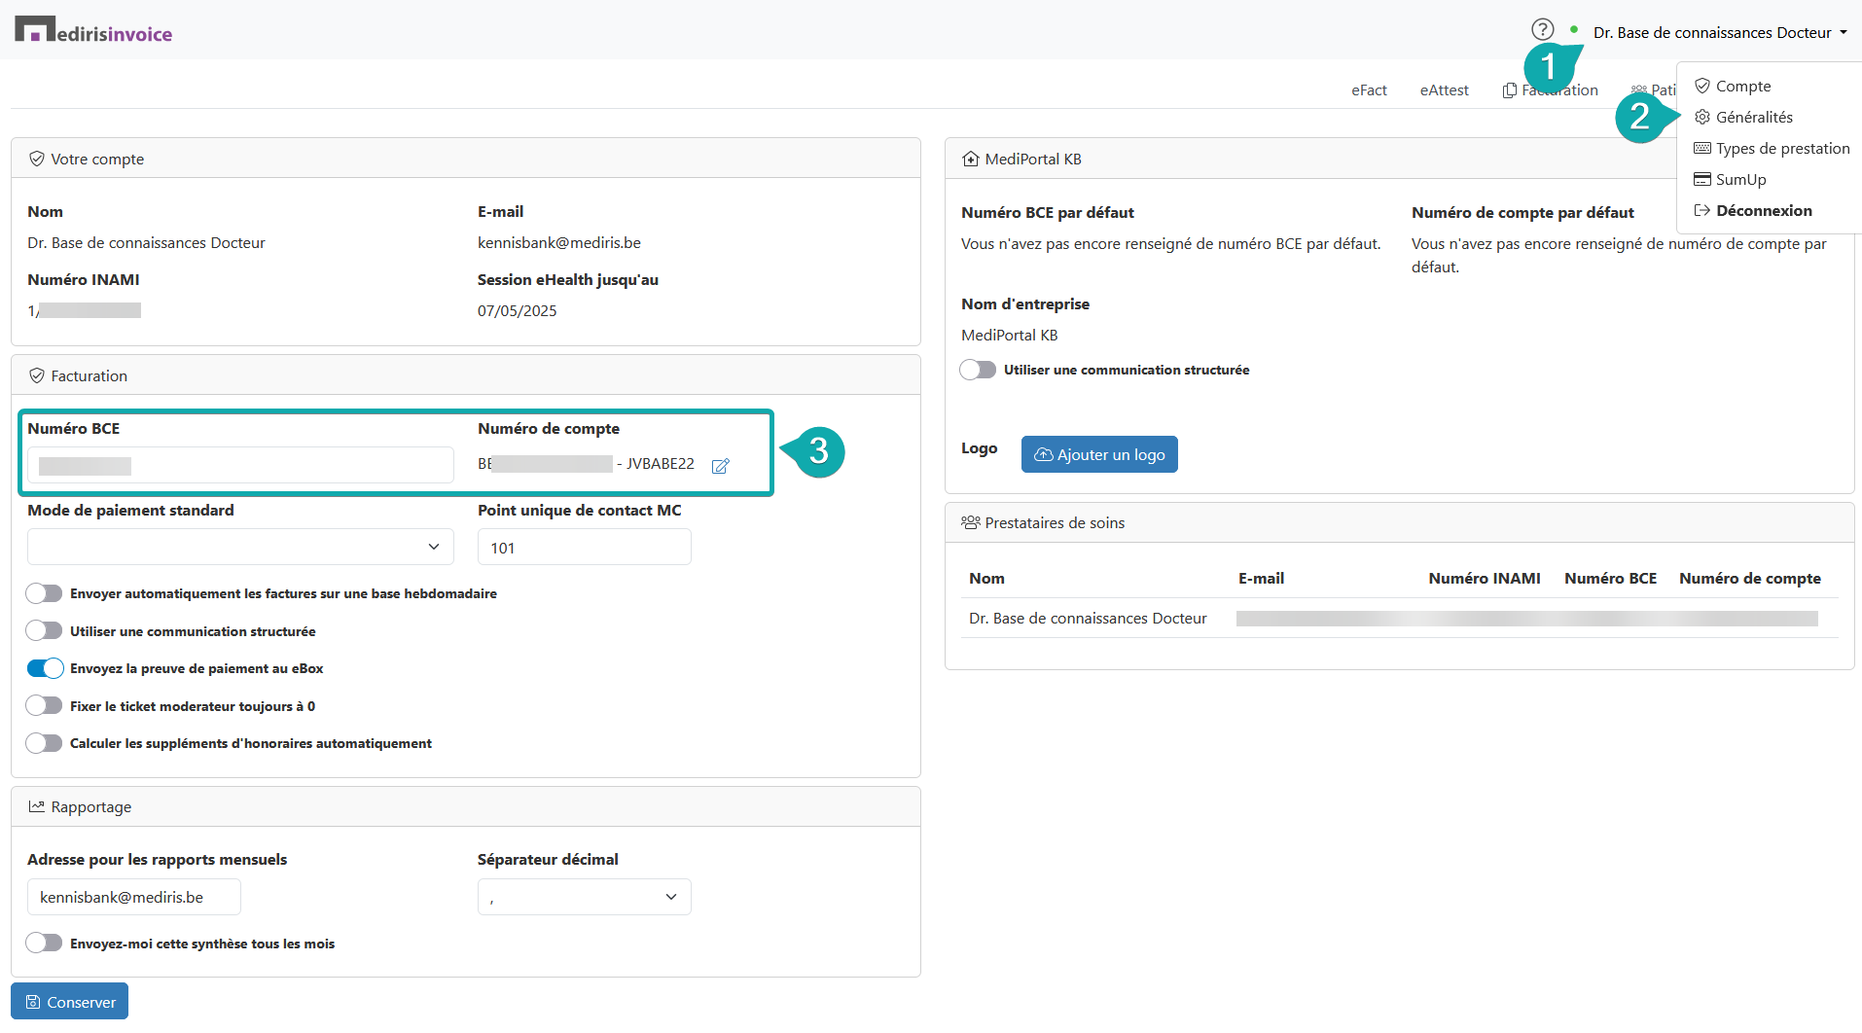Select SumUp from the user menu
The image size is (1862, 1033).
coord(1731,179)
